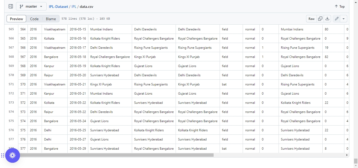358x168 pixels.
Task: Click date cell 2016-05-29
Action: (78, 149)
